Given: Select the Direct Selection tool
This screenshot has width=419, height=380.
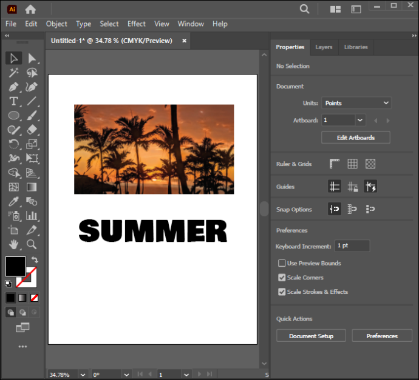Looking at the screenshot, I should (32, 58).
